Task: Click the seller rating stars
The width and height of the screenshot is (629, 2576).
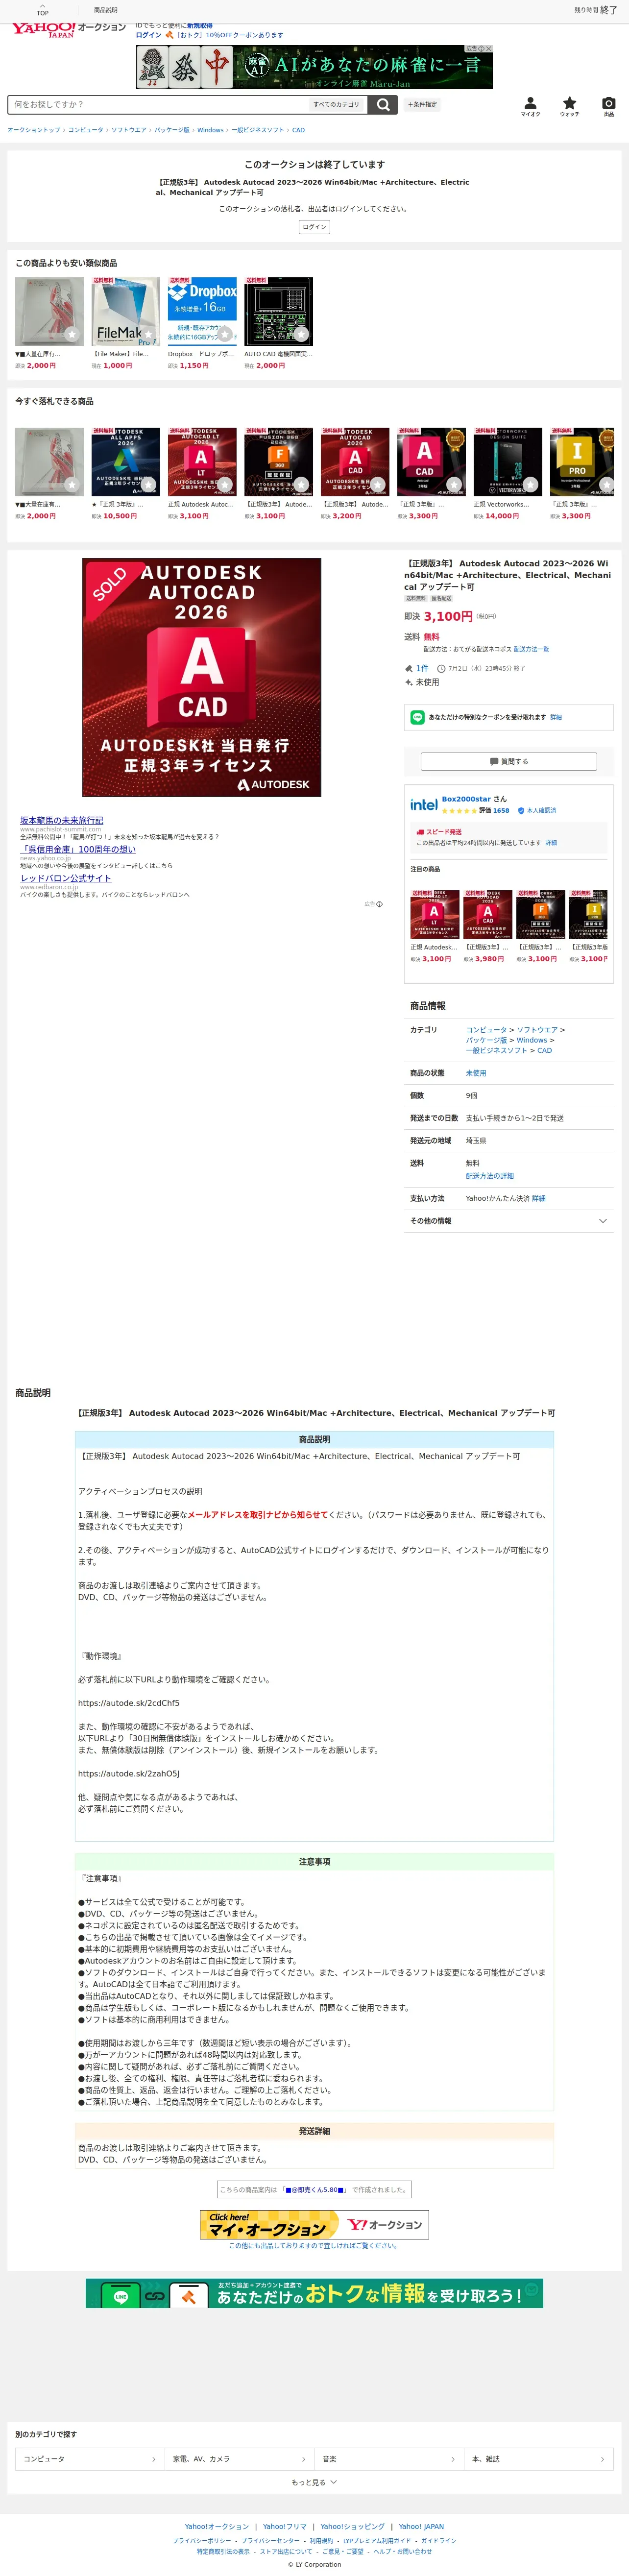Action: tap(459, 811)
